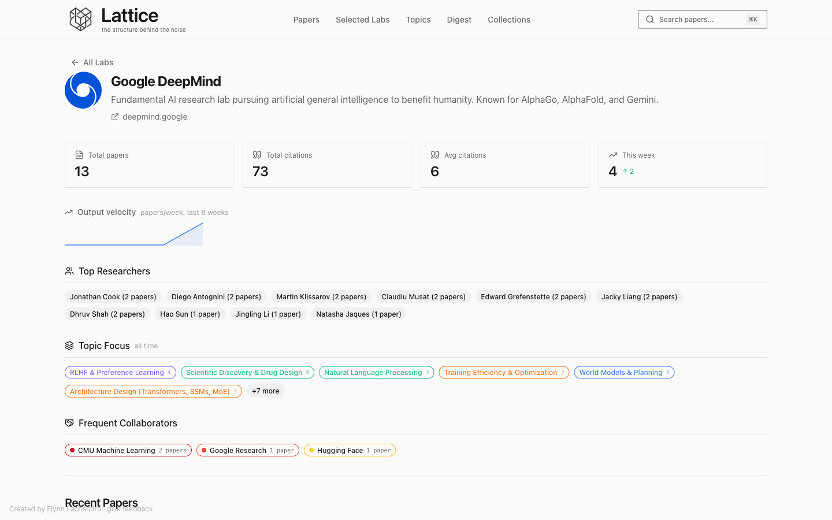Click the document icon on Total papers card
The image size is (832, 520).
coord(79,154)
